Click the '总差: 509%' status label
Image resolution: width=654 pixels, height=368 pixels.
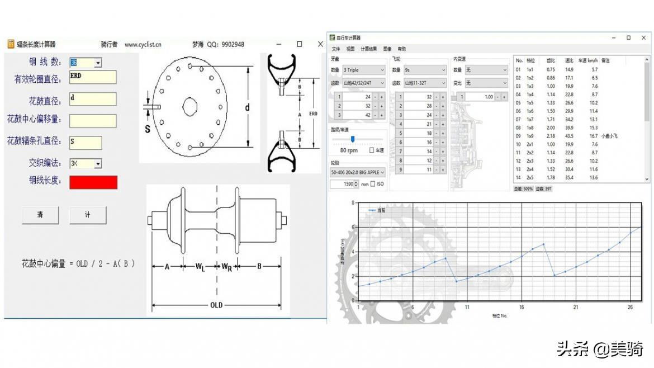[523, 189]
